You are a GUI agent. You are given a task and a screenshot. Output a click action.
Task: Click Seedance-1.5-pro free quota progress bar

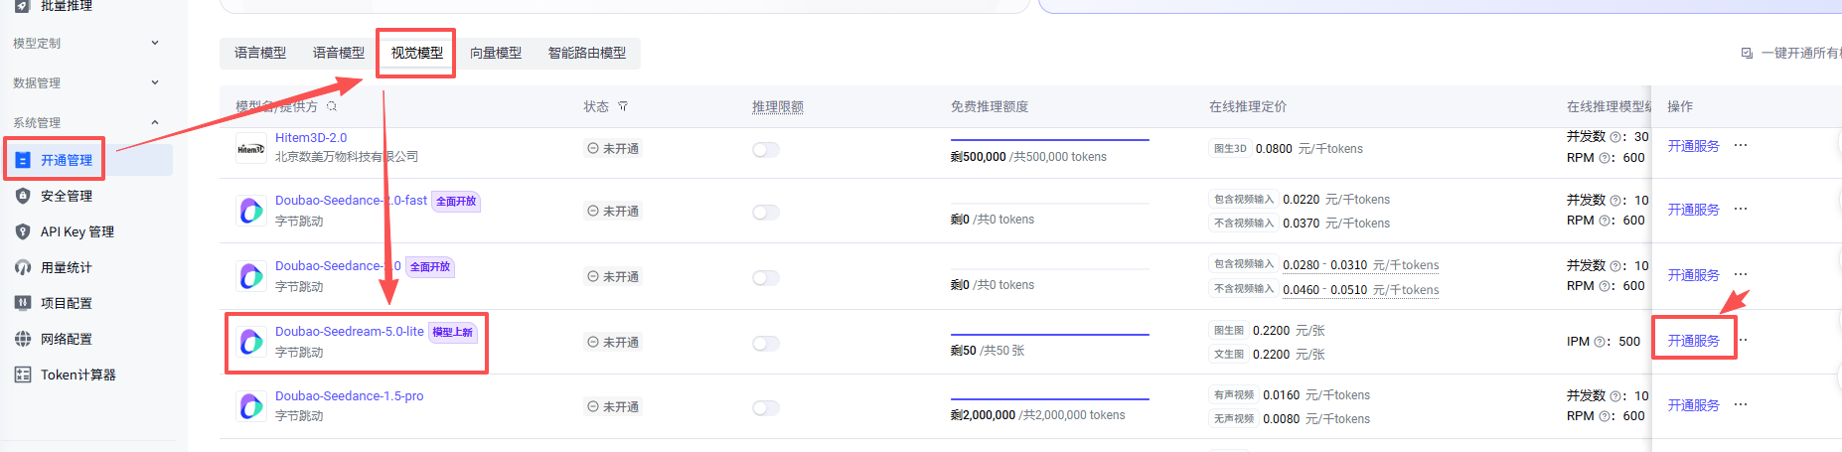click(1049, 399)
